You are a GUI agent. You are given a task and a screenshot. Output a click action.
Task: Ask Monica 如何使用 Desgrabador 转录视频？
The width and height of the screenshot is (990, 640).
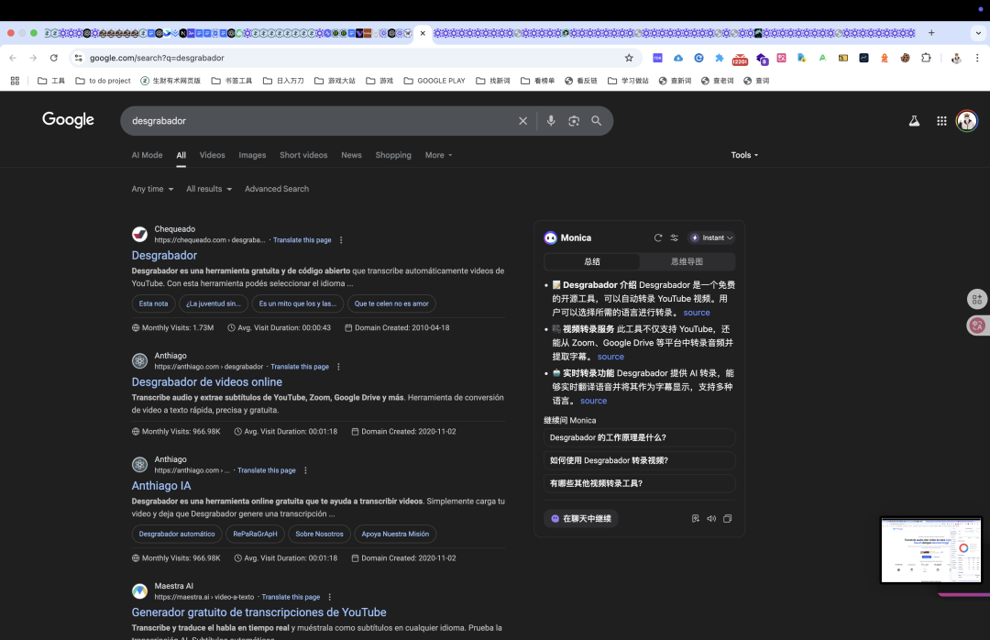pyautogui.click(x=639, y=460)
